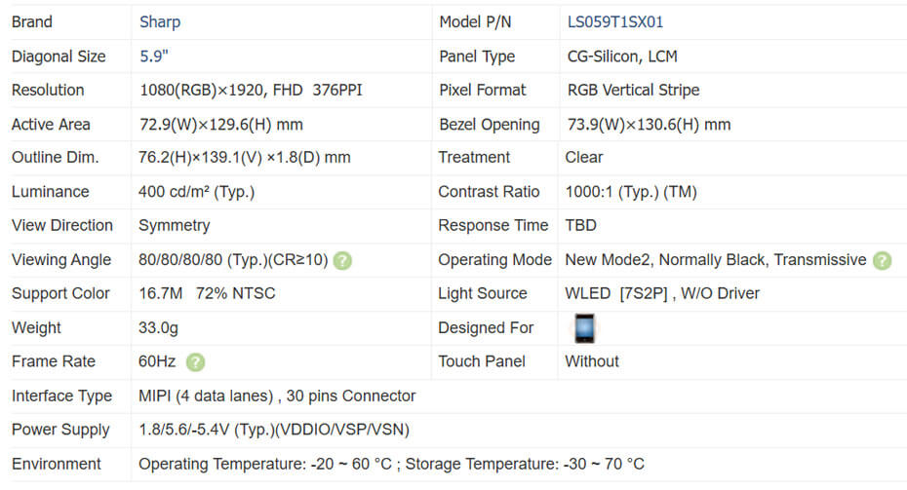Open the LS059T1SX01 model link
Viewport: 907px width, 490px height.
click(614, 21)
